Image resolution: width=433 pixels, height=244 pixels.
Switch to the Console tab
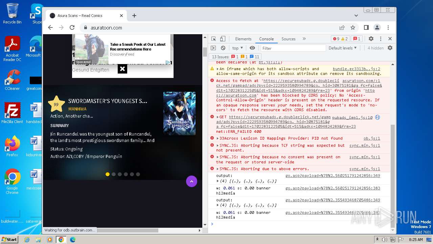point(267,39)
